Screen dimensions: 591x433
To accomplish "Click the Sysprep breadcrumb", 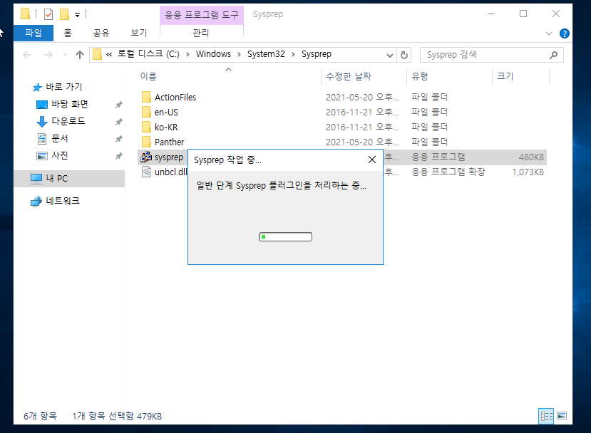I will (317, 54).
